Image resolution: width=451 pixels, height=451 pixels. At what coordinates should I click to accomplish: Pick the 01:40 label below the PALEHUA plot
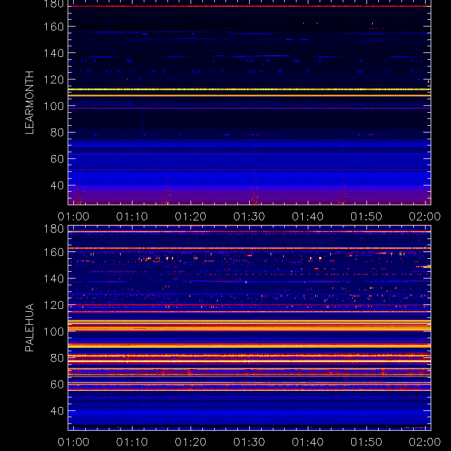(x=308, y=442)
